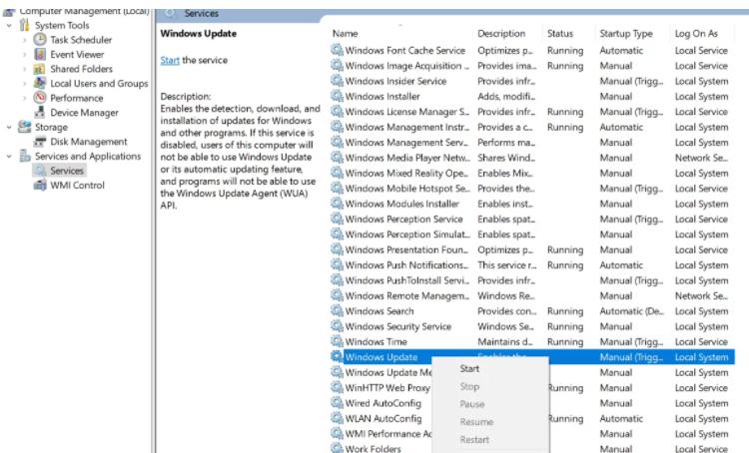Screen dimensions: 749x453
Task: Click gear icon of Windows Search
Action: click(x=337, y=310)
